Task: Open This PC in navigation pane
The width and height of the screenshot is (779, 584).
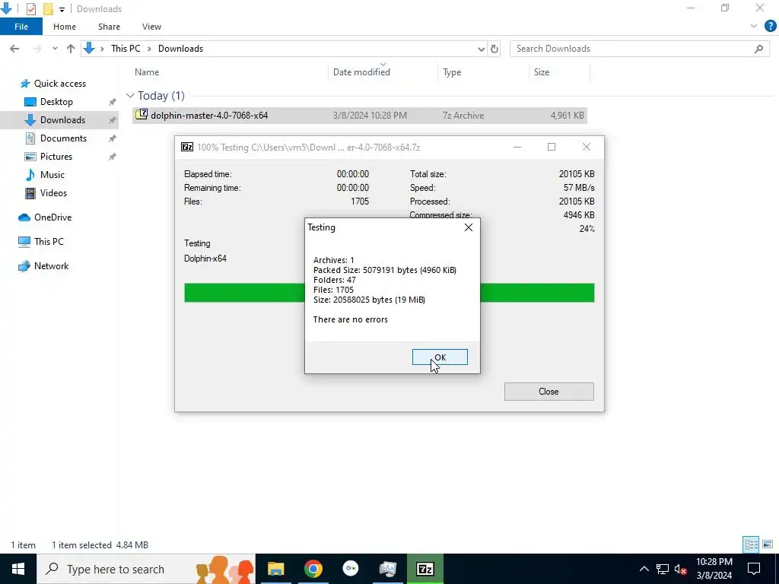Action: pos(49,242)
